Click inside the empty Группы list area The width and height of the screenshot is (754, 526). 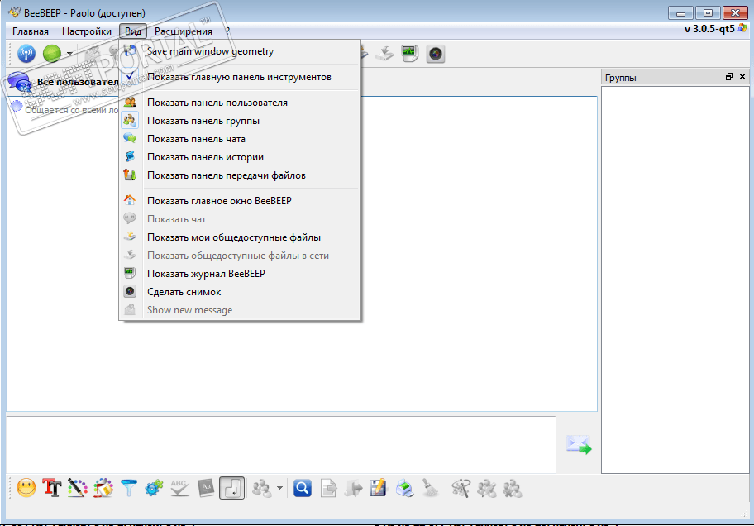(x=675, y=280)
